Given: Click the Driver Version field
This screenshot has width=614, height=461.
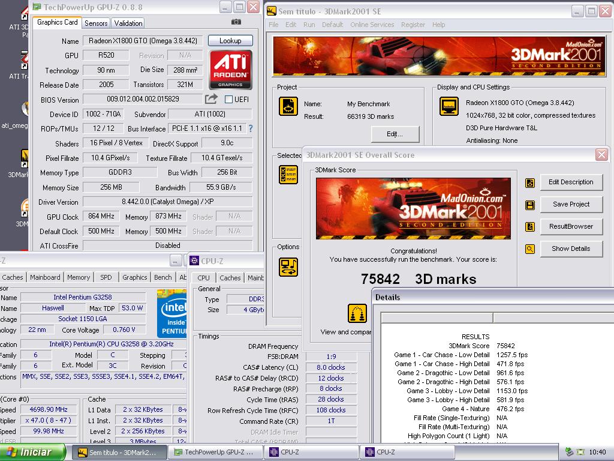Looking at the screenshot, I should pos(168,202).
